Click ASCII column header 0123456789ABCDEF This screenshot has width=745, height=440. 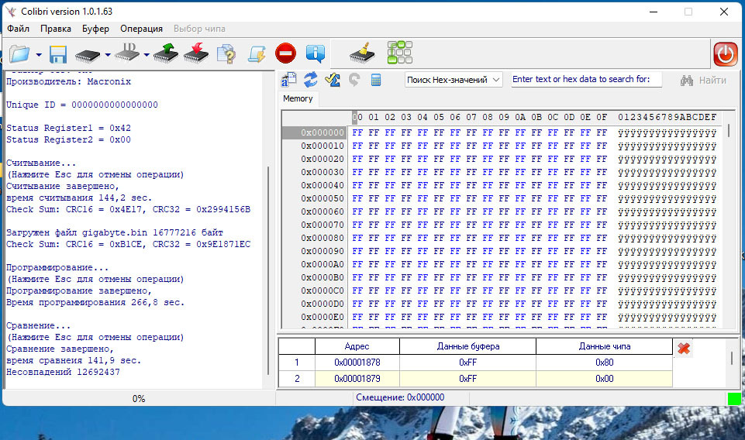[x=667, y=117]
